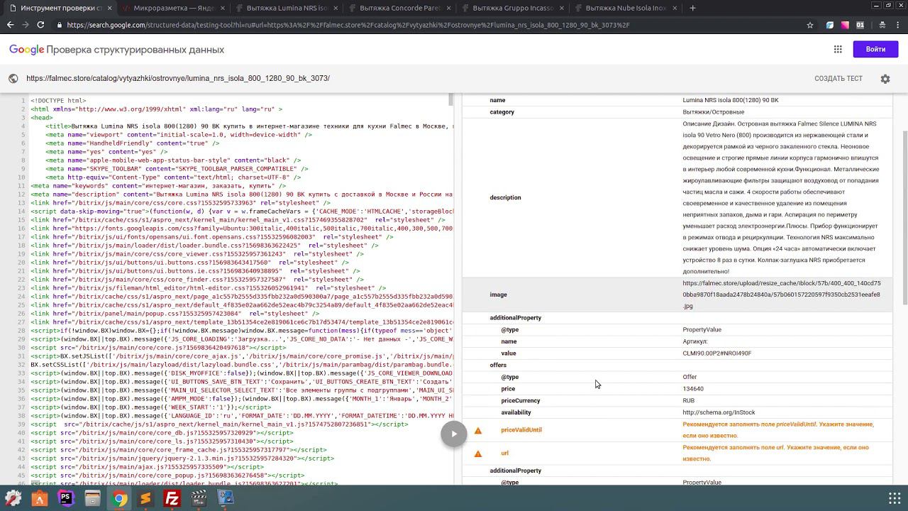Launch the software center from the taskbar
The image size is (908, 511).
39,499
